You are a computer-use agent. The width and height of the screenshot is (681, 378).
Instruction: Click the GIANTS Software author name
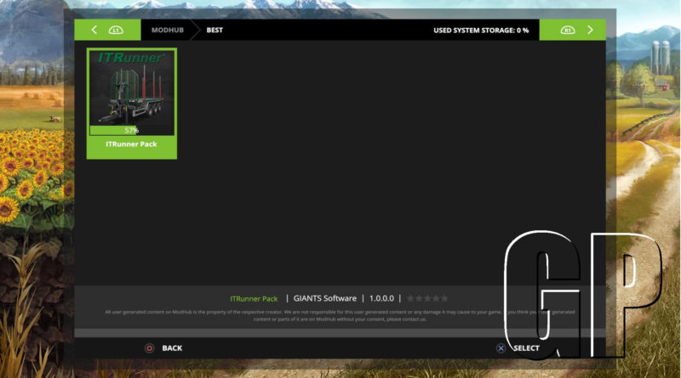click(x=327, y=299)
